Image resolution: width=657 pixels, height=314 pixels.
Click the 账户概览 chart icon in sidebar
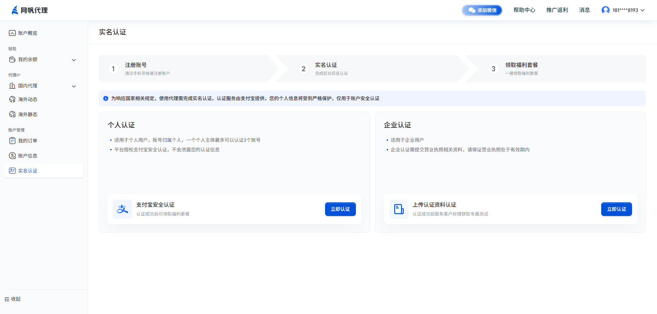click(12, 33)
